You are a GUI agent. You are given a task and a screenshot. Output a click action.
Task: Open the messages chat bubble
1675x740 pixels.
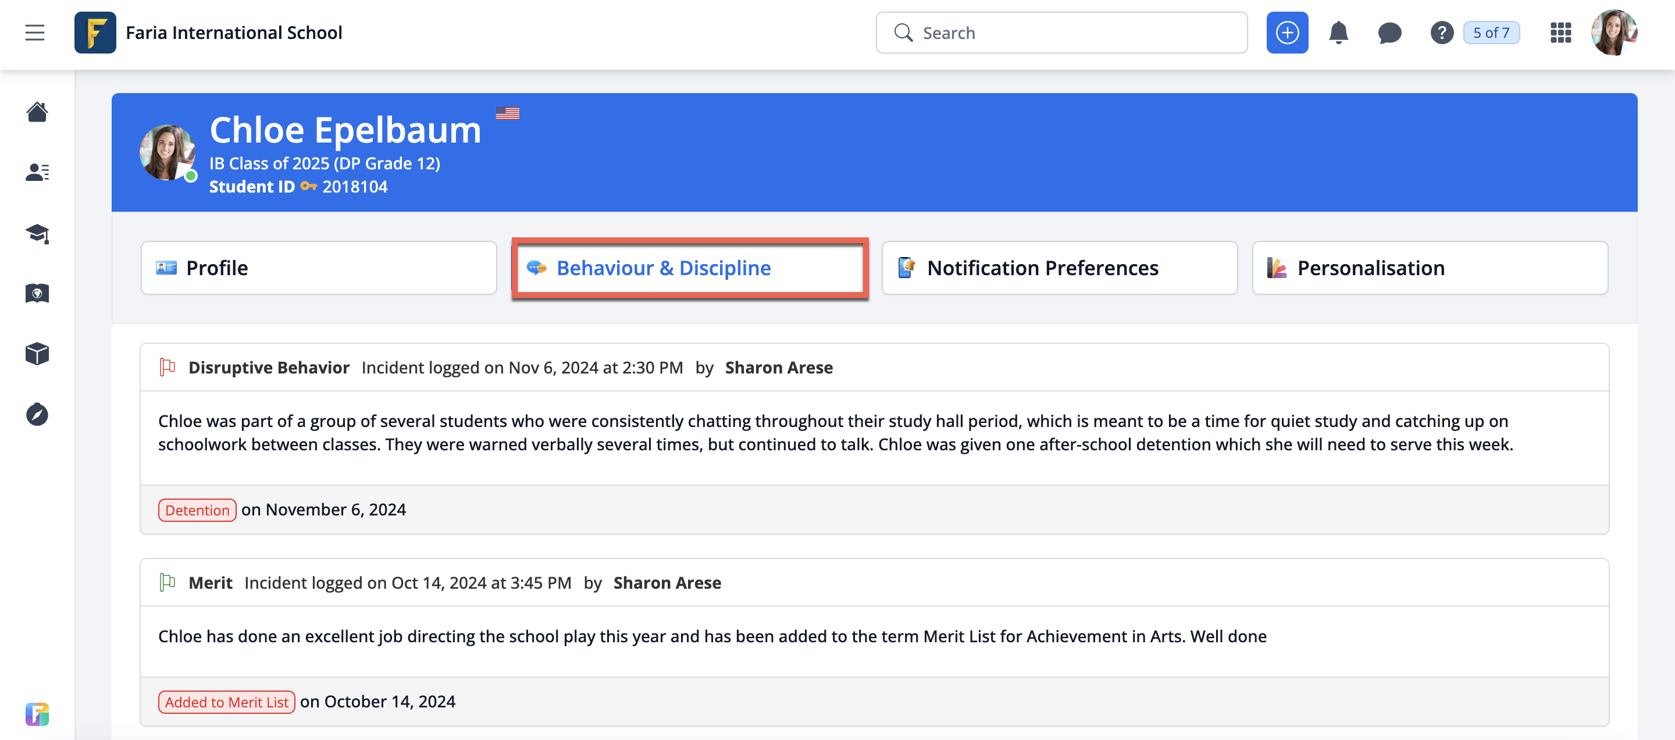point(1389,33)
